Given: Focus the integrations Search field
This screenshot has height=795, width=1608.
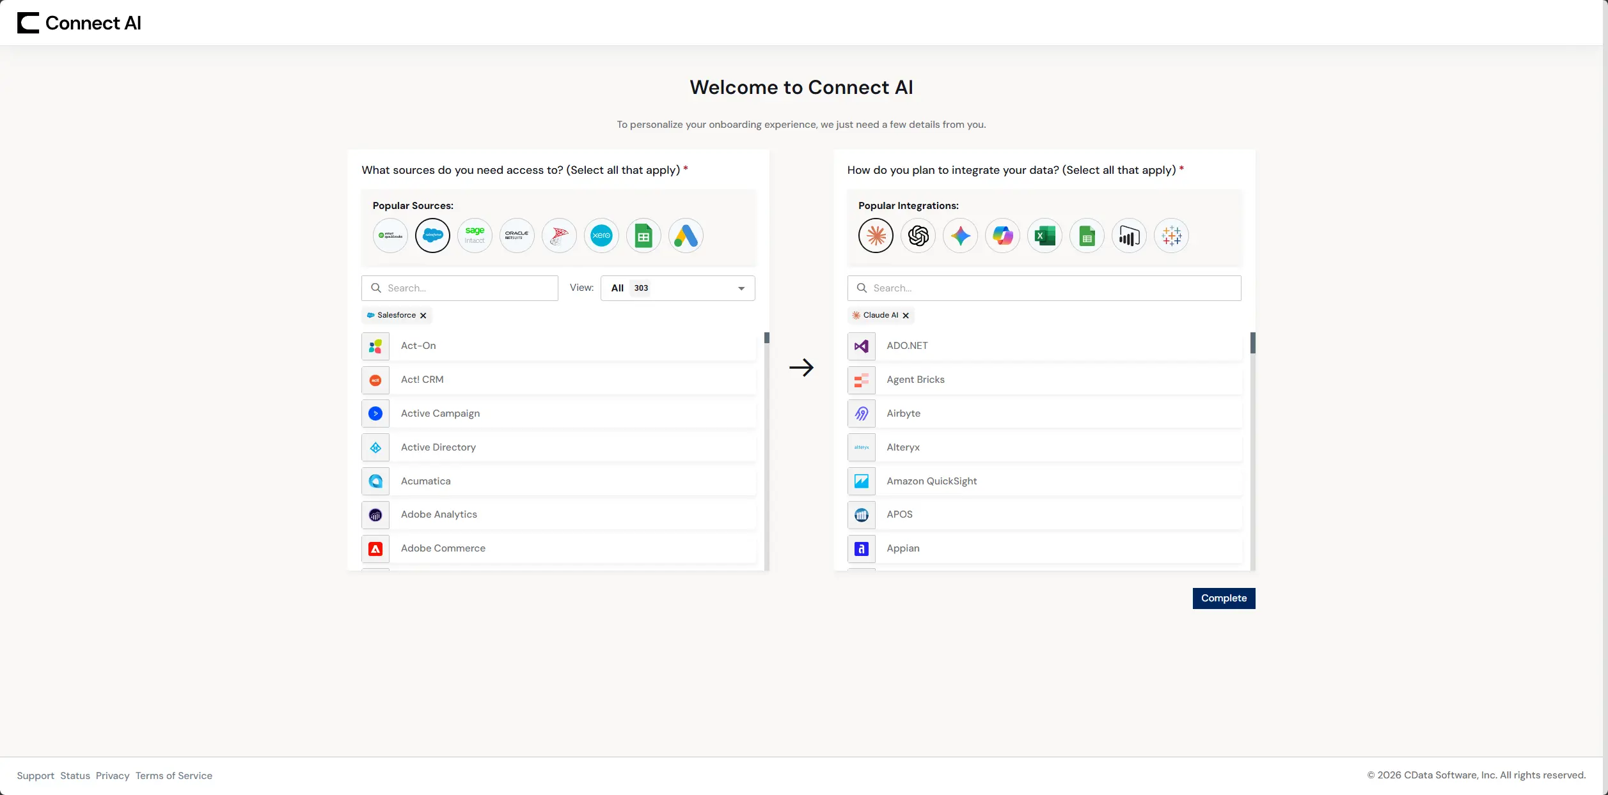Looking at the screenshot, I should pyautogui.click(x=1044, y=288).
